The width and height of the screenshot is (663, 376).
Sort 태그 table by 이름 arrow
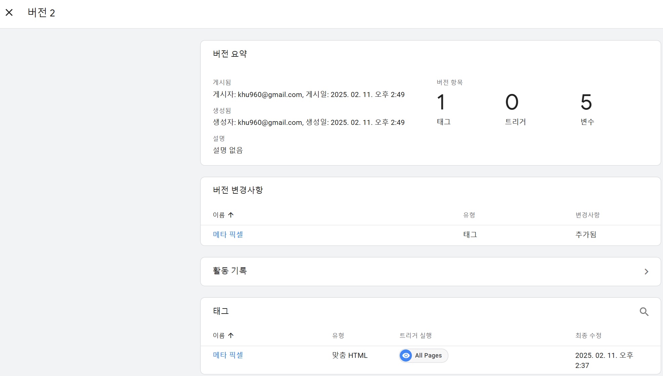231,335
